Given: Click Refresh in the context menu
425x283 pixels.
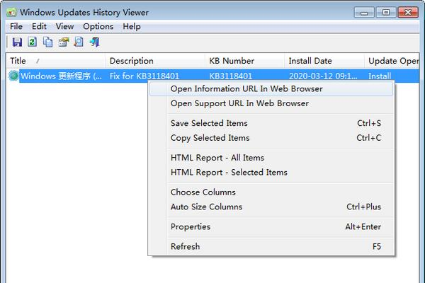Looking at the screenshot, I should (271, 246).
